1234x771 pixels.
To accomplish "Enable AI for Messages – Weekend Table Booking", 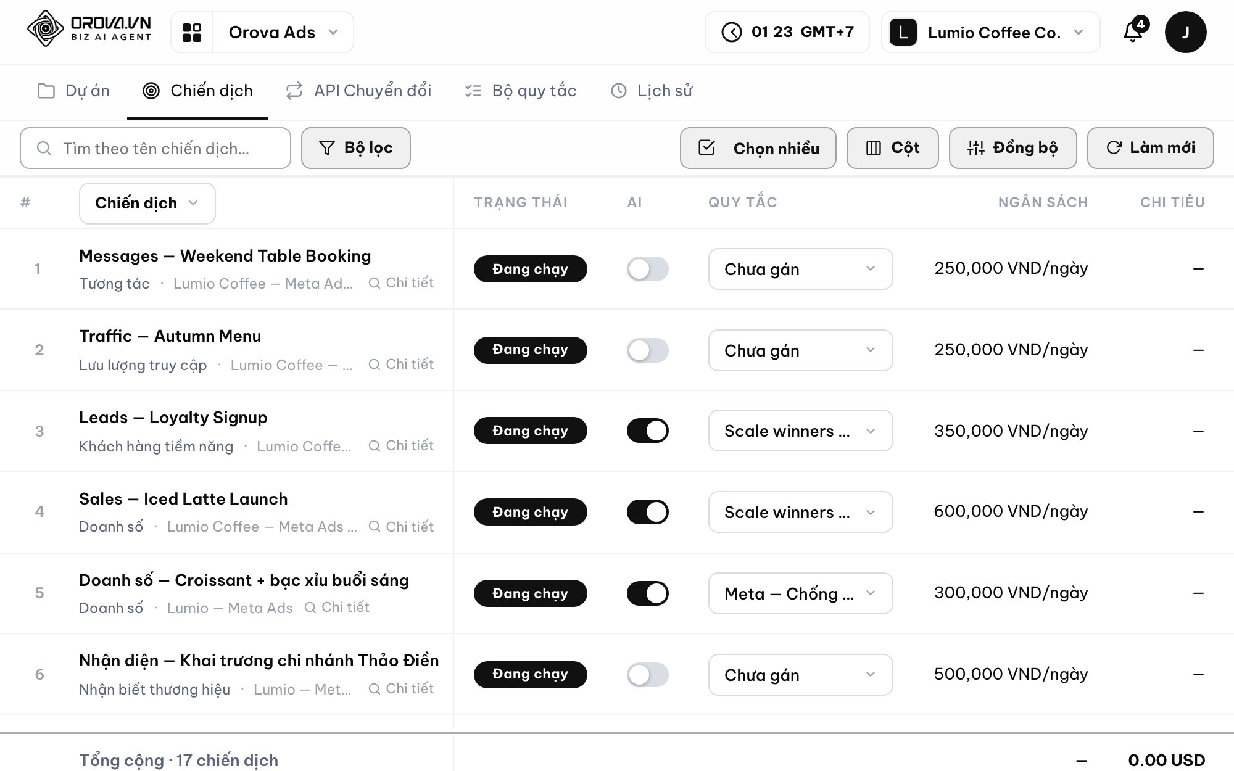I will click(x=648, y=269).
